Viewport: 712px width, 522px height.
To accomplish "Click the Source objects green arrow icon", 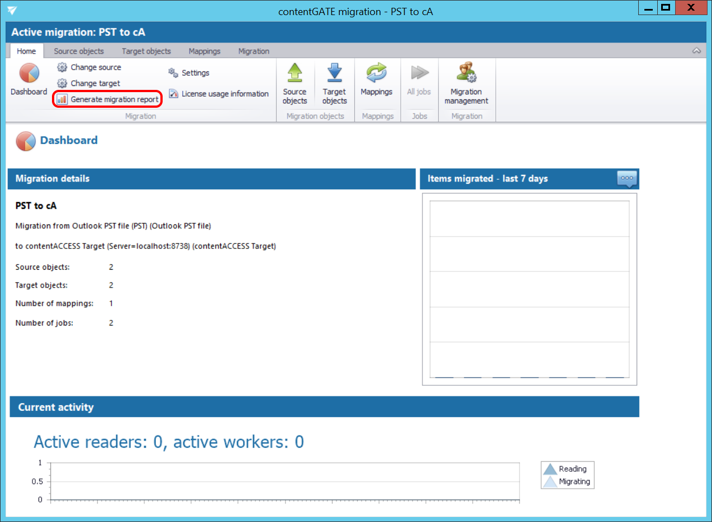I will [295, 73].
